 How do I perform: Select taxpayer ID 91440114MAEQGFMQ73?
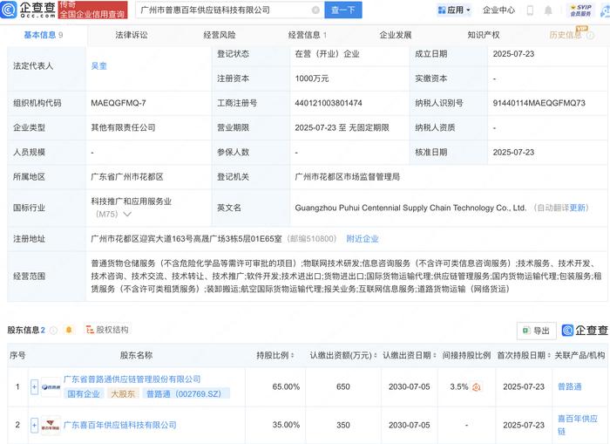tap(539, 103)
